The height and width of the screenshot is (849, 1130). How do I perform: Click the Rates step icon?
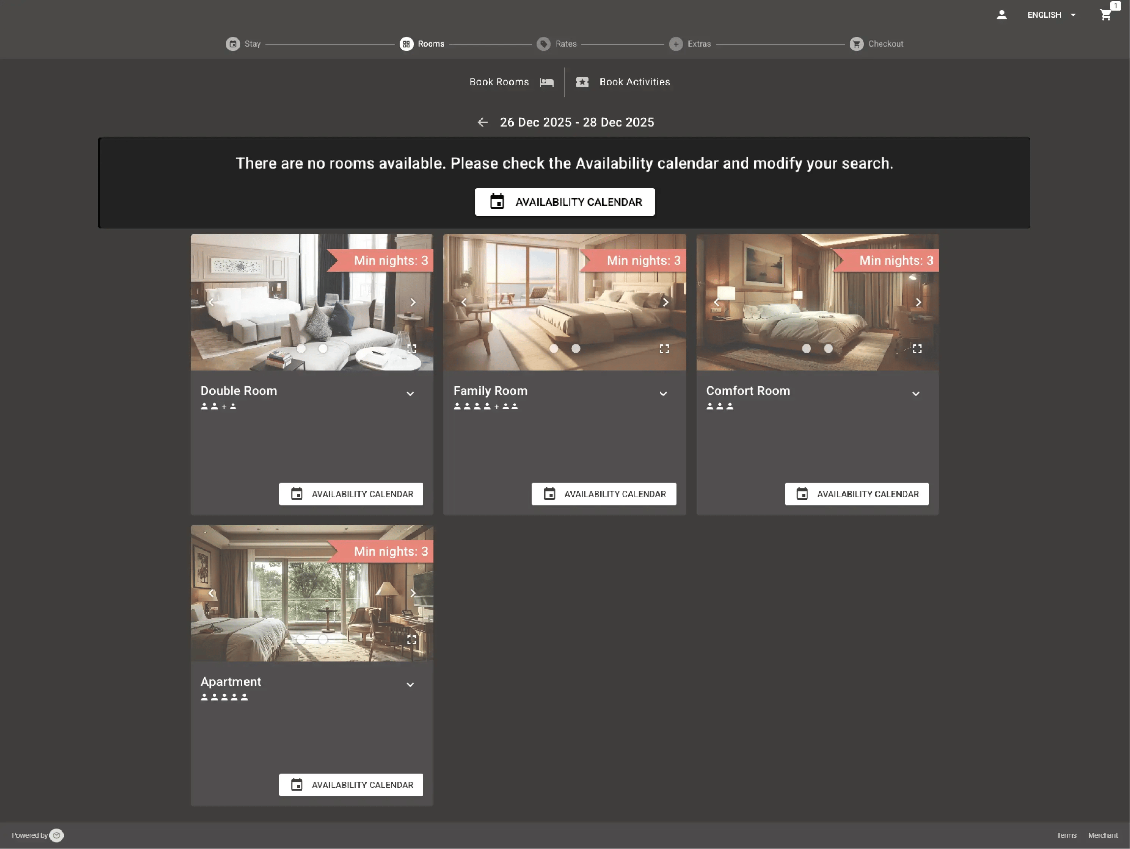click(543, 44)
